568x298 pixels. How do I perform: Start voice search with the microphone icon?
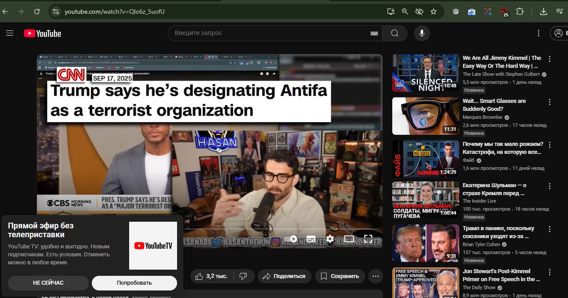click(x=422, y=33)
